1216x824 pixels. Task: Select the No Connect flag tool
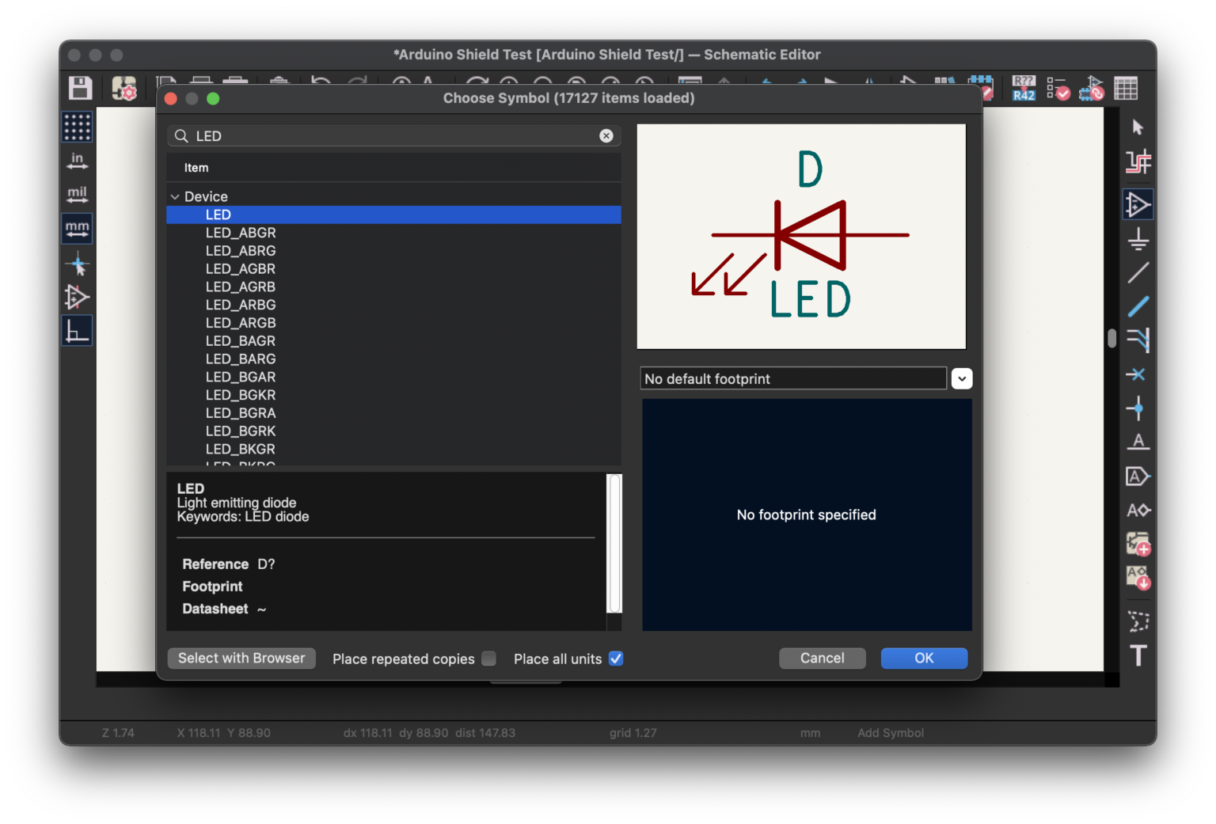click(x=1138, y=374)
